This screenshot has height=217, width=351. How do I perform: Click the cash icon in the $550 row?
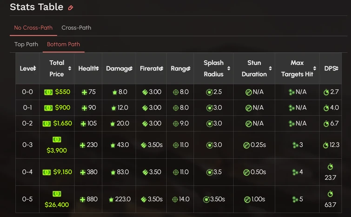click(x=48, y=92)
